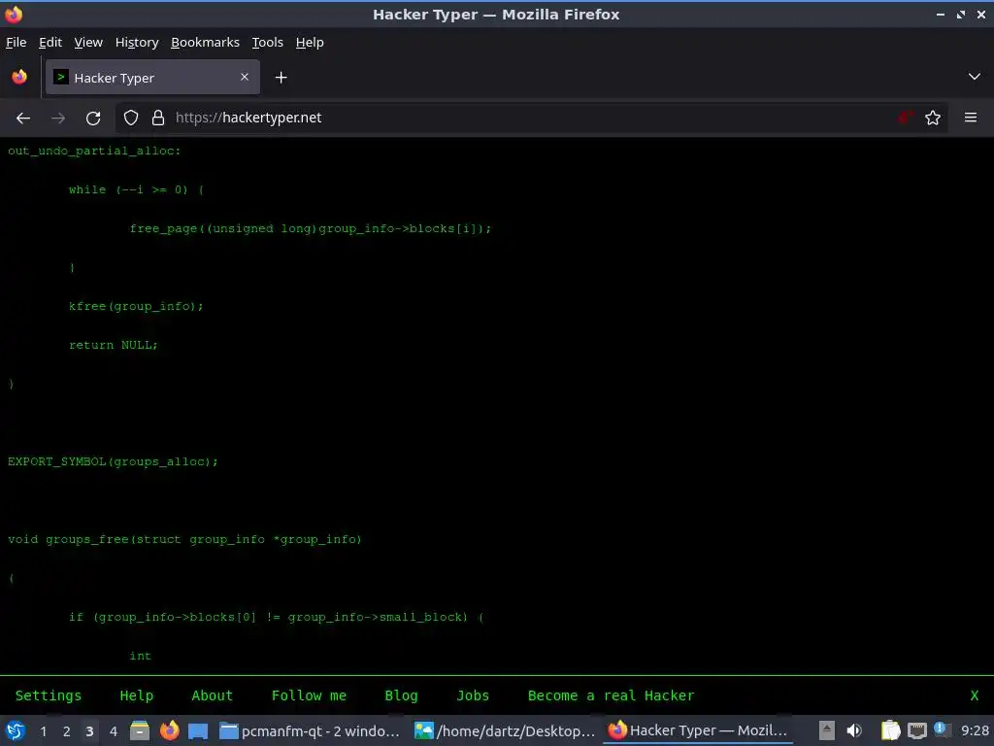This screenshot has height=746, width=994.
Task: Click the line 'kfree(group_info);'
Action: coord(136,306)
